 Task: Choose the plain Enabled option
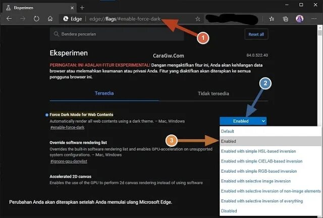click(x=271, y=141)
